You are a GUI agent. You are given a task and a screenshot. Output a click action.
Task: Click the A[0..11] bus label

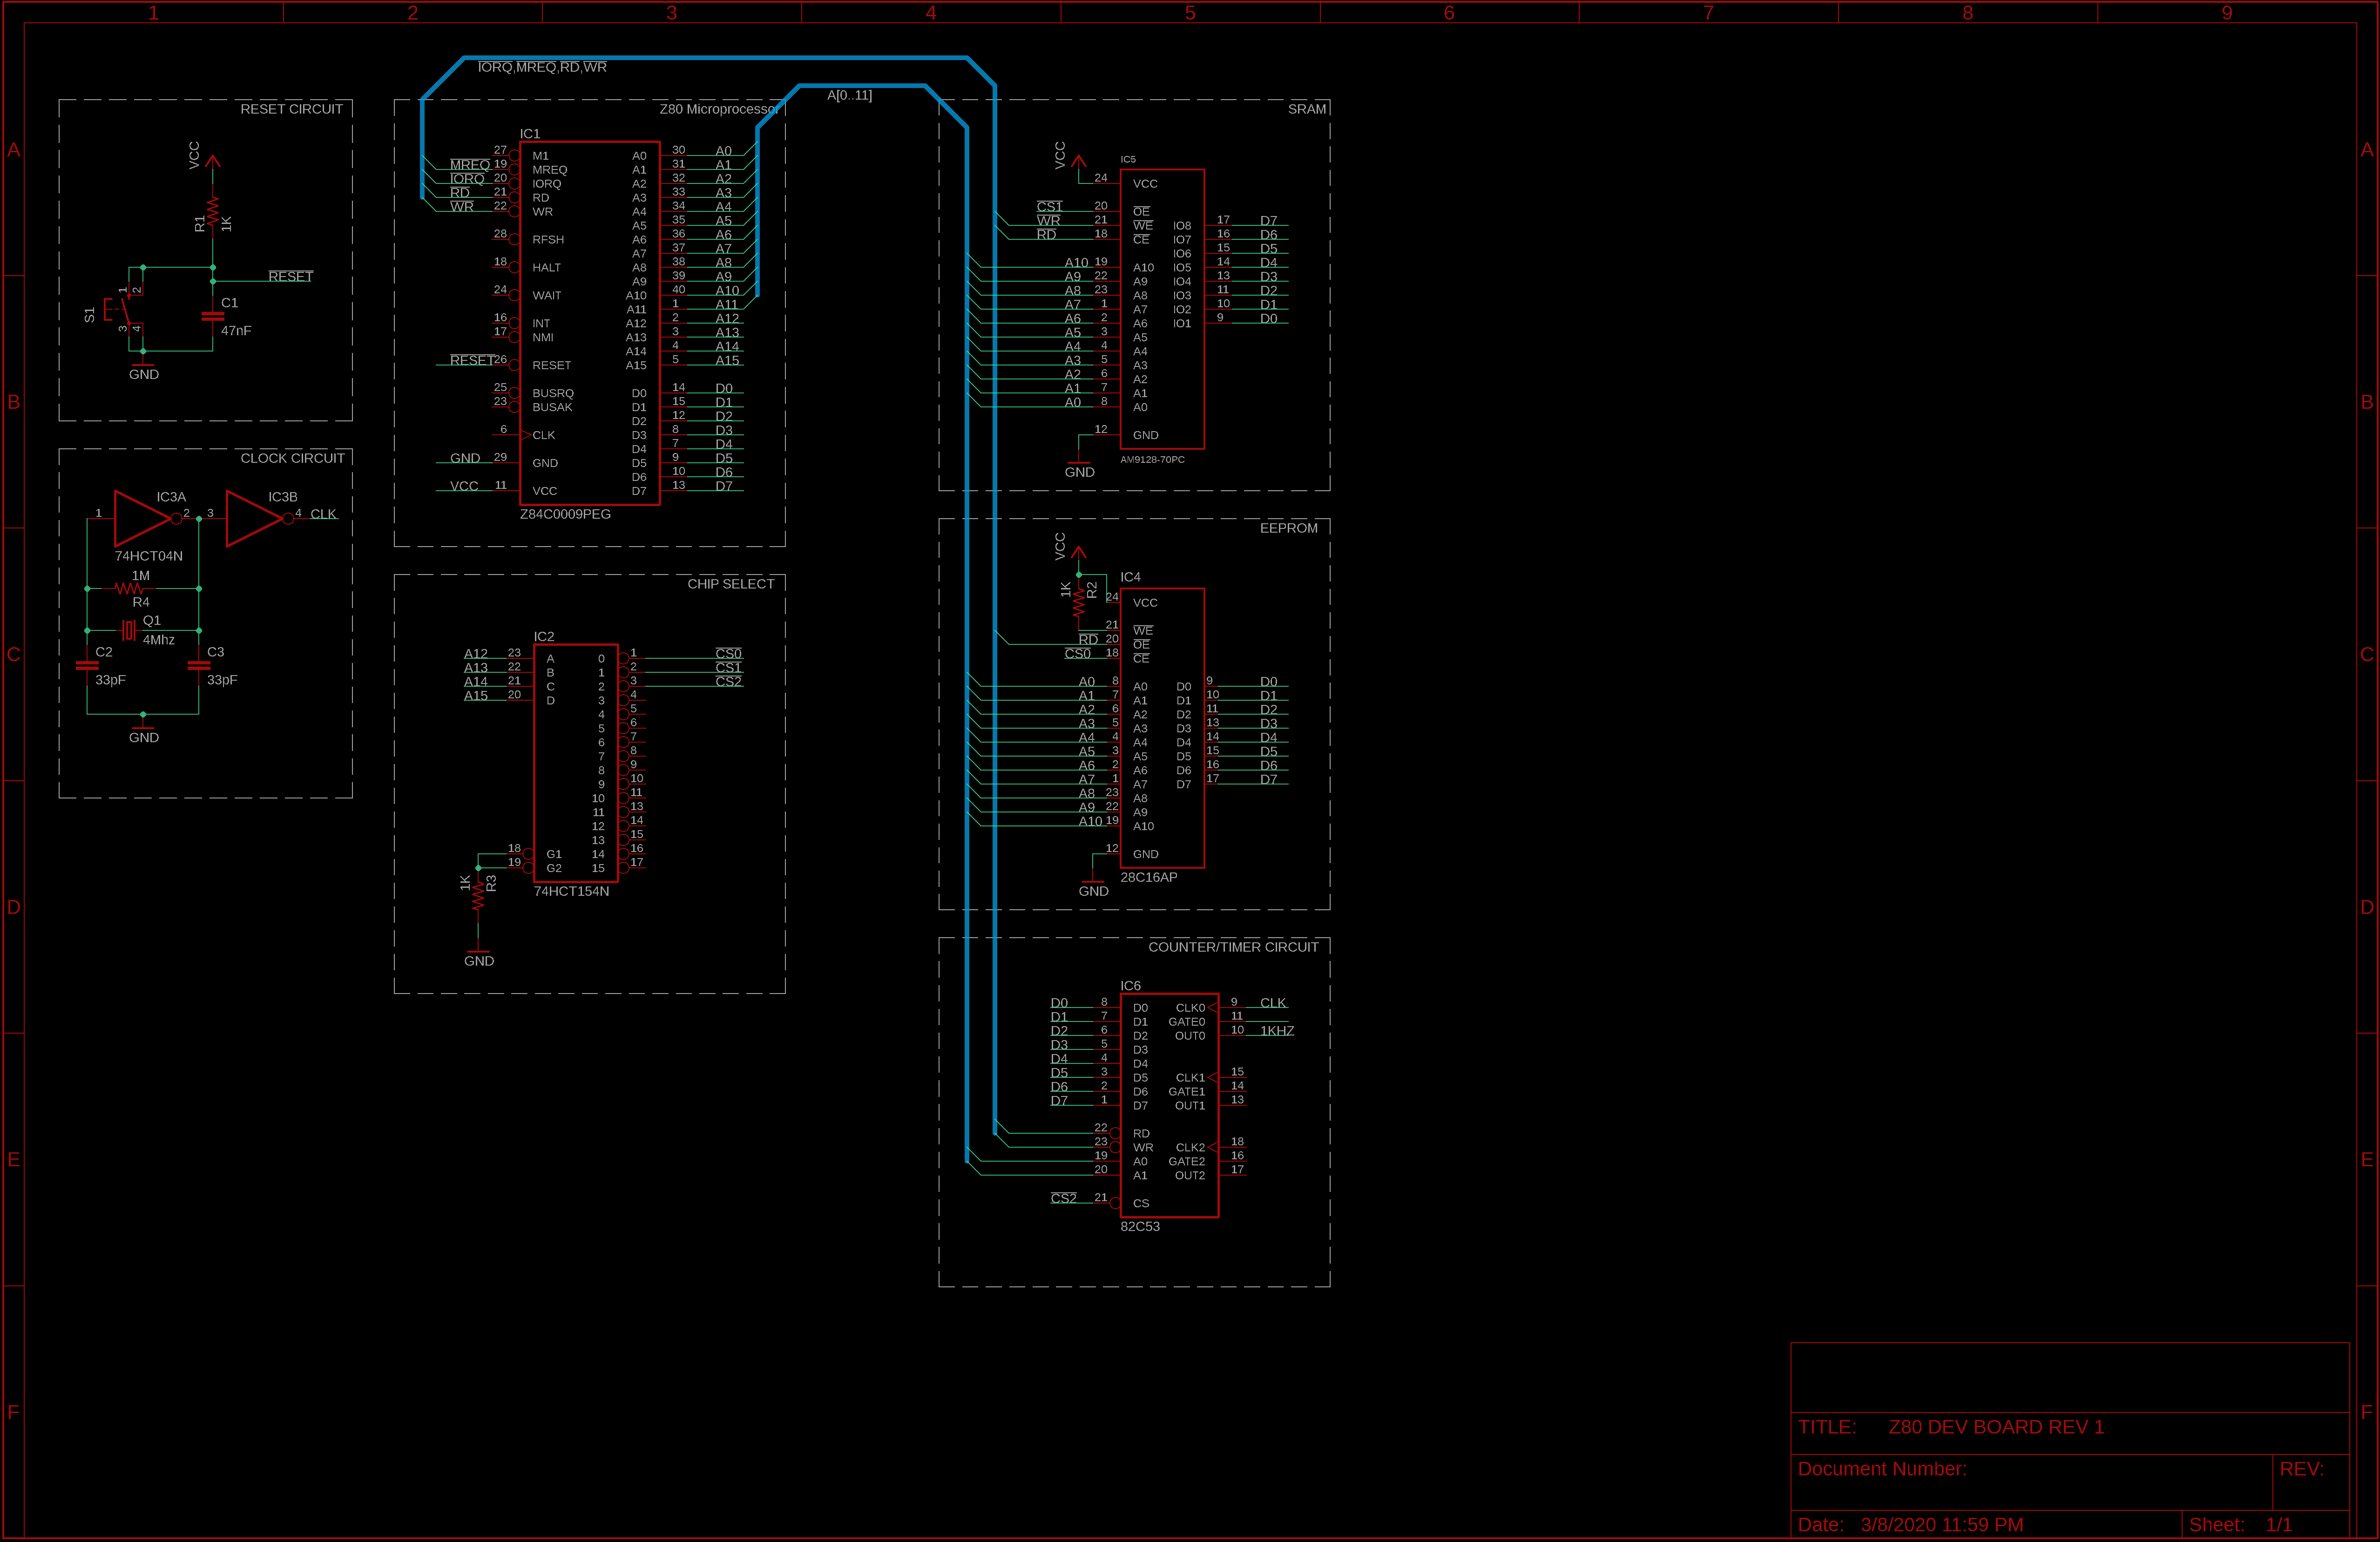point(849,95)
